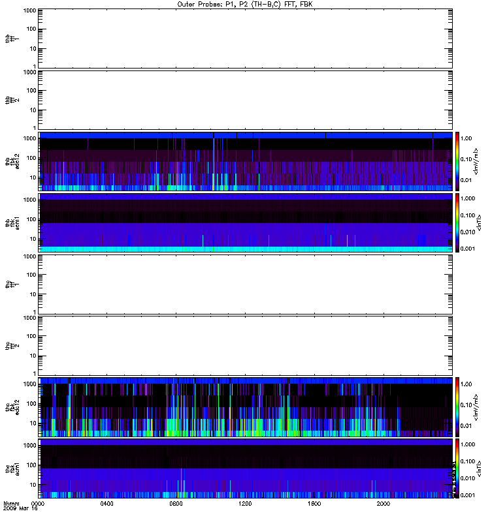The image size is (490, 522).
Task: Click the '1600' time axis label
Action: pyautogui.click(x=314, y=504)
